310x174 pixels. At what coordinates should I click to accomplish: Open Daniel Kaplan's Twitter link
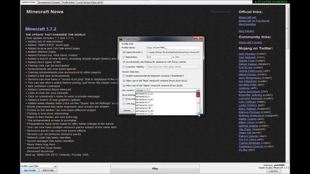[x=248, y=64]
